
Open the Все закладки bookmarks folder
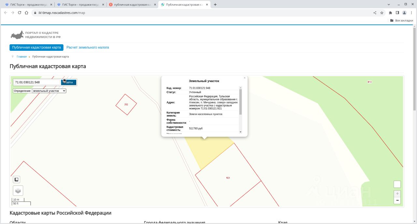tap(402, 21)
